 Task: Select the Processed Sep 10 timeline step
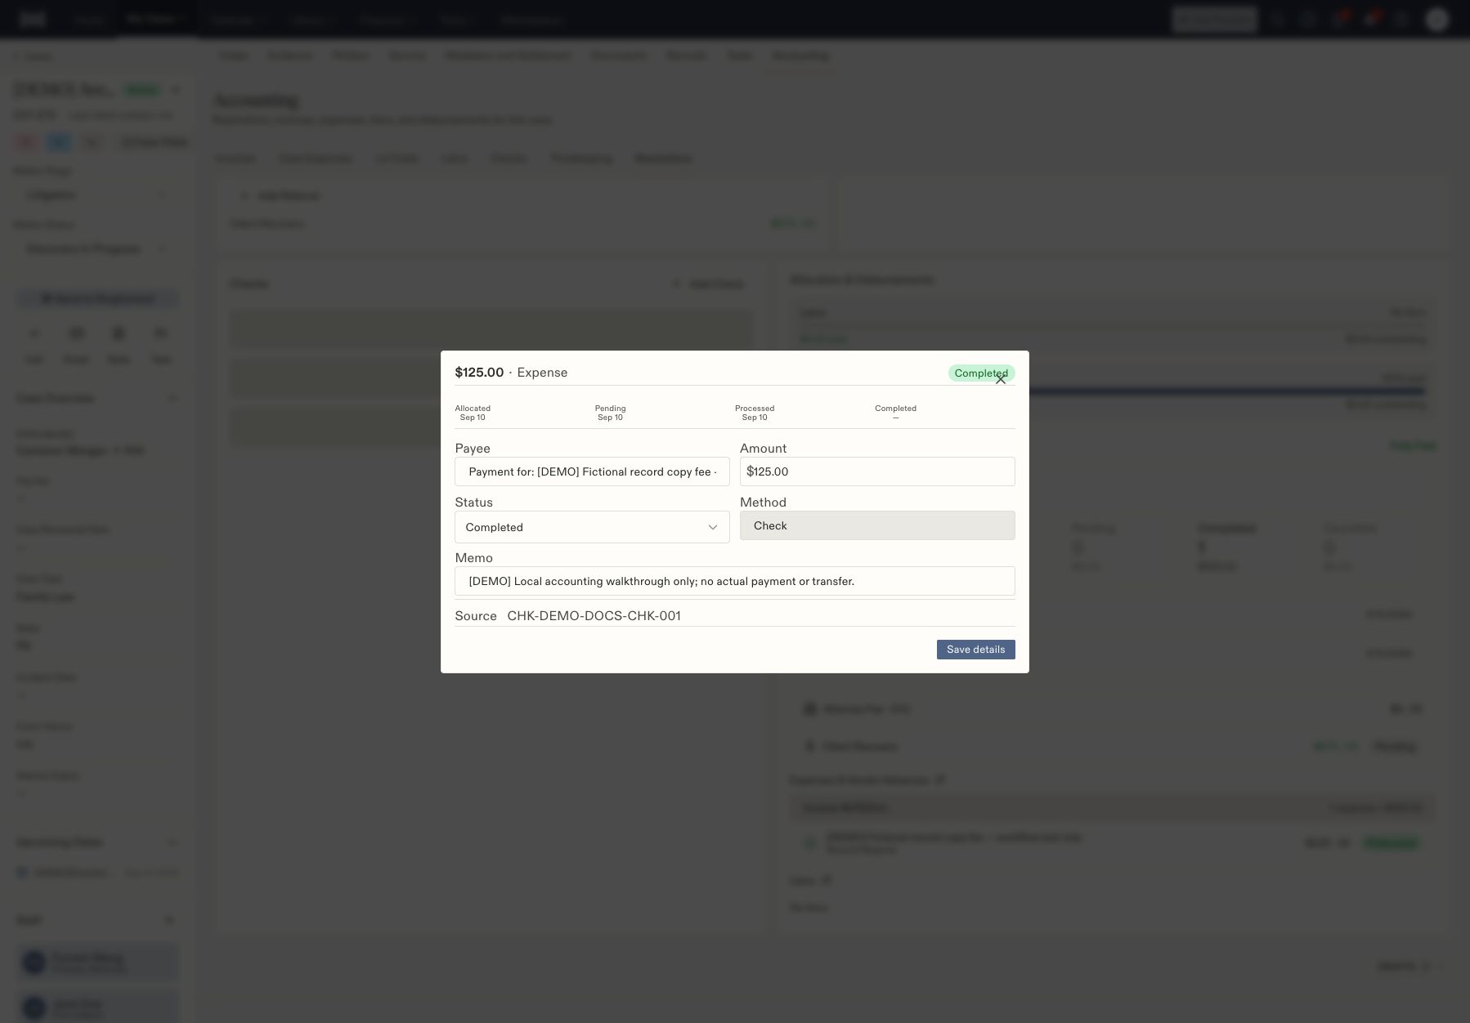tap(755, 413)
